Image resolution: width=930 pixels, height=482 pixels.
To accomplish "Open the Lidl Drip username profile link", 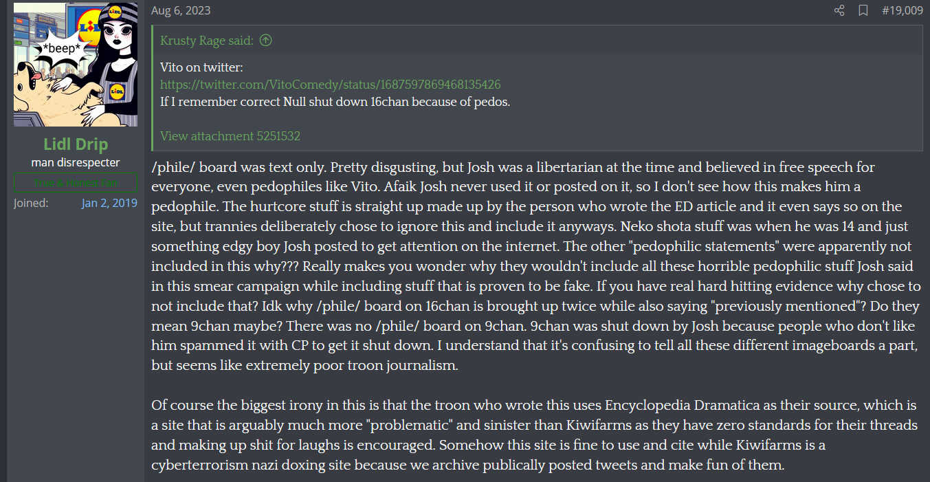I will (76, 145).
